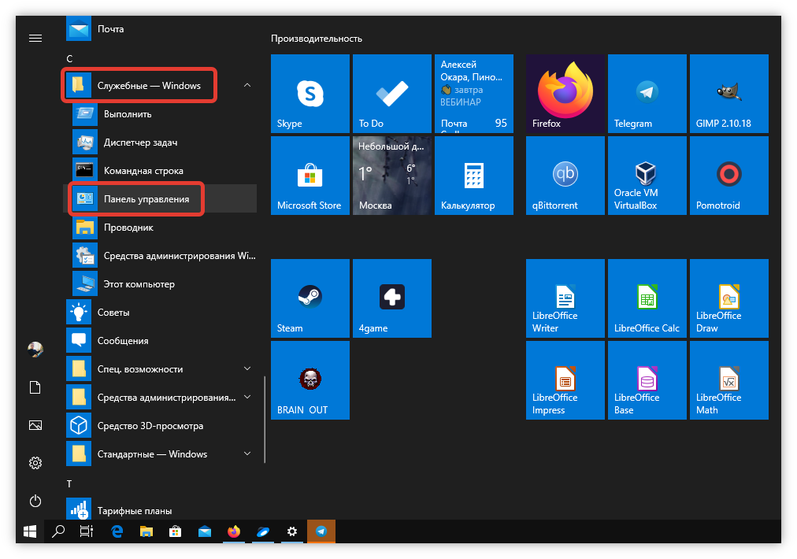This screenshot has width=797, height=559.
Task: Open taskbar search magnifier
Action: (58, 531)
